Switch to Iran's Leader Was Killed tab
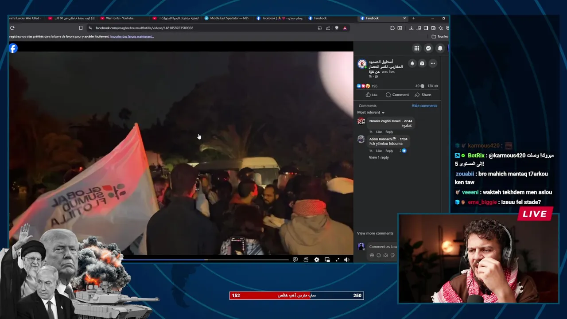 tap(26, 18)
